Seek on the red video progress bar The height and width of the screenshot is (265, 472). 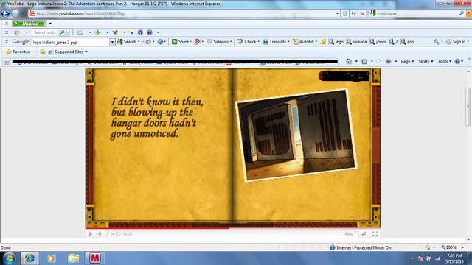(x=233, y=228)
